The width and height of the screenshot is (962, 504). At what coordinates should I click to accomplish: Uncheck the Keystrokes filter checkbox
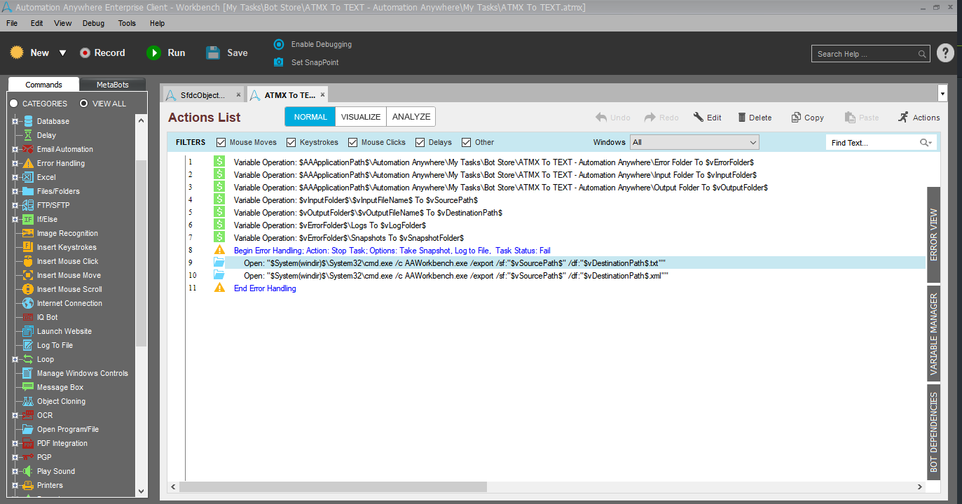click(x=291, y=142)
